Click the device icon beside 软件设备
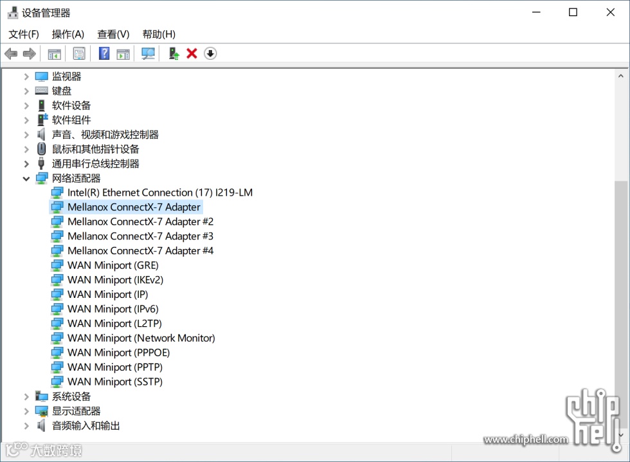The image size is (630, 462). pyautogui.click(x=41, y=106)
